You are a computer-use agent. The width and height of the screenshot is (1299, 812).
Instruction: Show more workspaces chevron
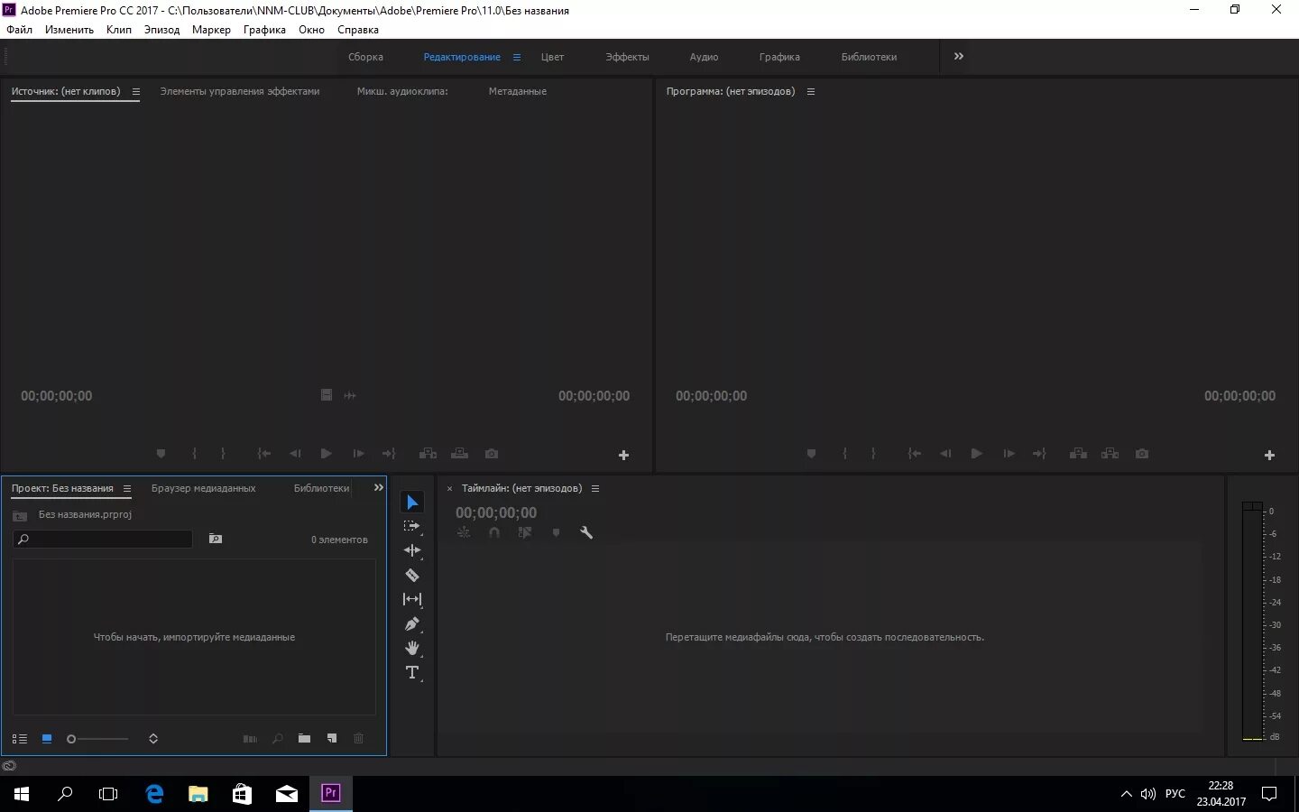958,56
